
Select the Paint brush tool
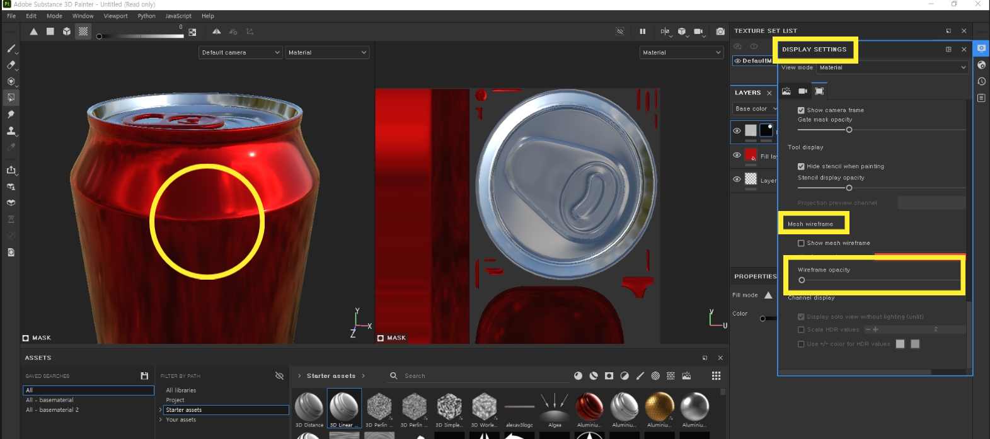(x=11, y=48)
